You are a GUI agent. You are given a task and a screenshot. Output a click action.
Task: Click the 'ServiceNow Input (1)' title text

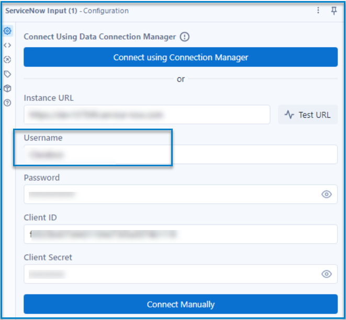(41, 10)
